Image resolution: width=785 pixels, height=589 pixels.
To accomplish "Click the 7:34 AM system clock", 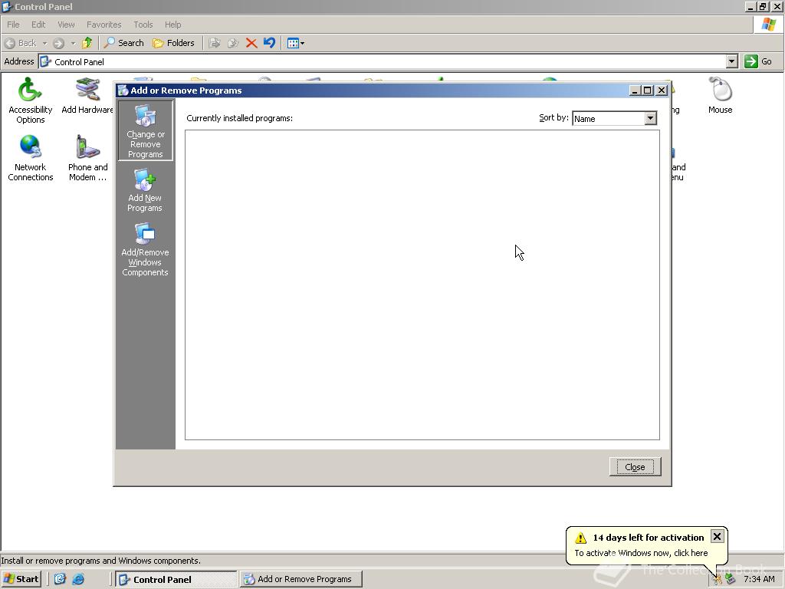I will pos(759,579).
